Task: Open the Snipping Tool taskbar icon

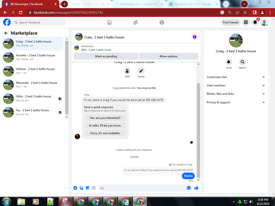Action: (x=65, y=202)
